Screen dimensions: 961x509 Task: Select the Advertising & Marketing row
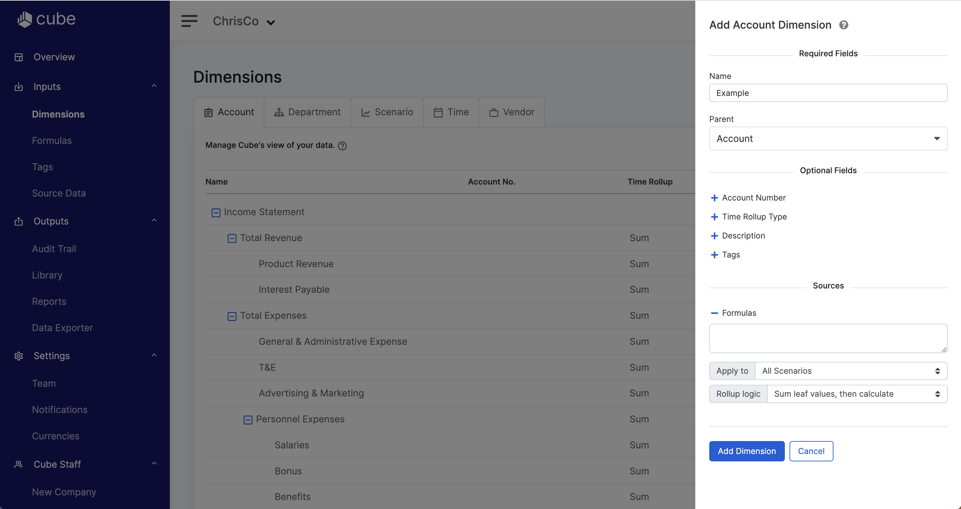click(450, 394)
